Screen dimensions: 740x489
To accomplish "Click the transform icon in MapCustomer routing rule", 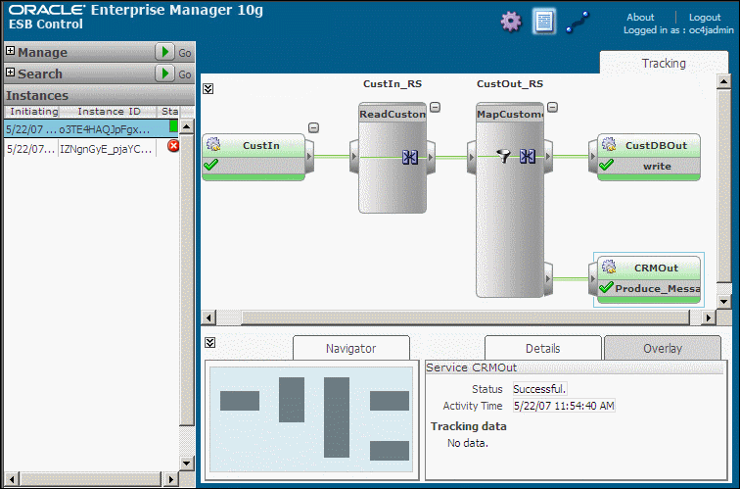I will pyautogui.click(x=528, y=156).
